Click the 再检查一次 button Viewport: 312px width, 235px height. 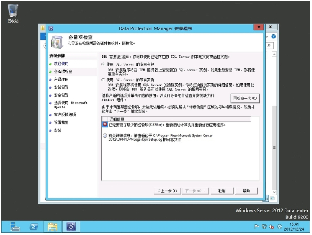point(245,99)
